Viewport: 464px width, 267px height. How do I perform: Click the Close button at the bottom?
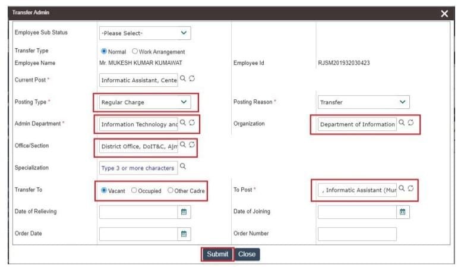pyautogui.click(x=247, y=255)
